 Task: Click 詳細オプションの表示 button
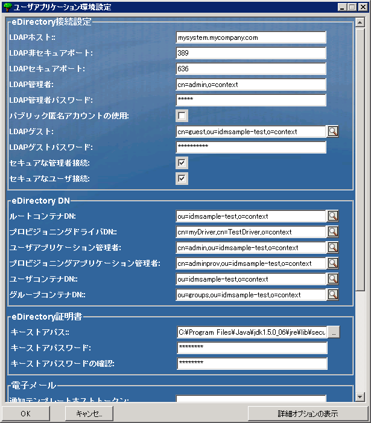click(308, 413)
